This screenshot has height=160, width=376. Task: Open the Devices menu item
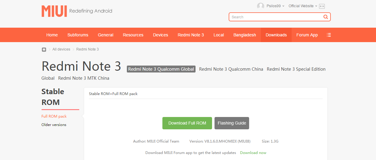point(161,35)
